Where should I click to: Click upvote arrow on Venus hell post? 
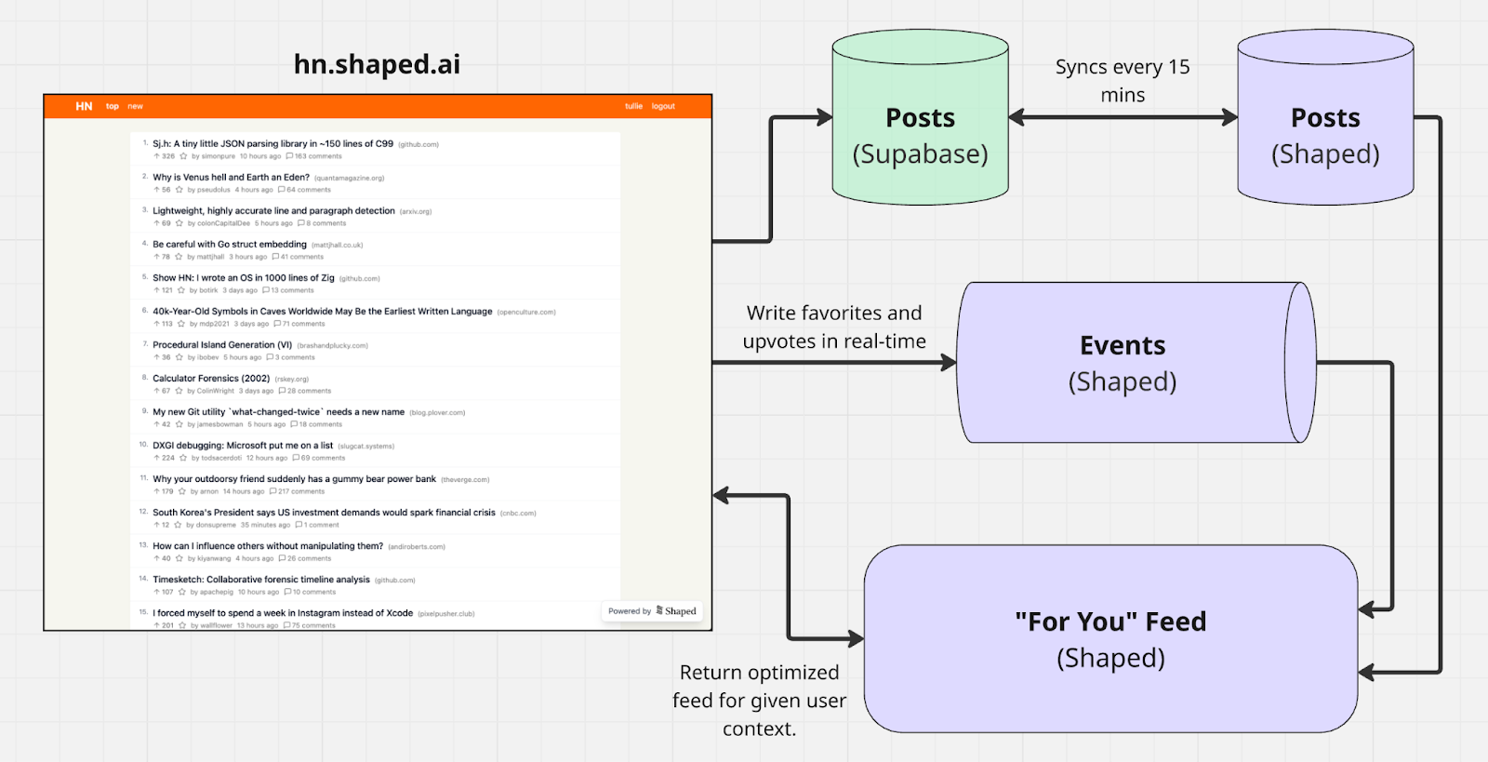156,190
